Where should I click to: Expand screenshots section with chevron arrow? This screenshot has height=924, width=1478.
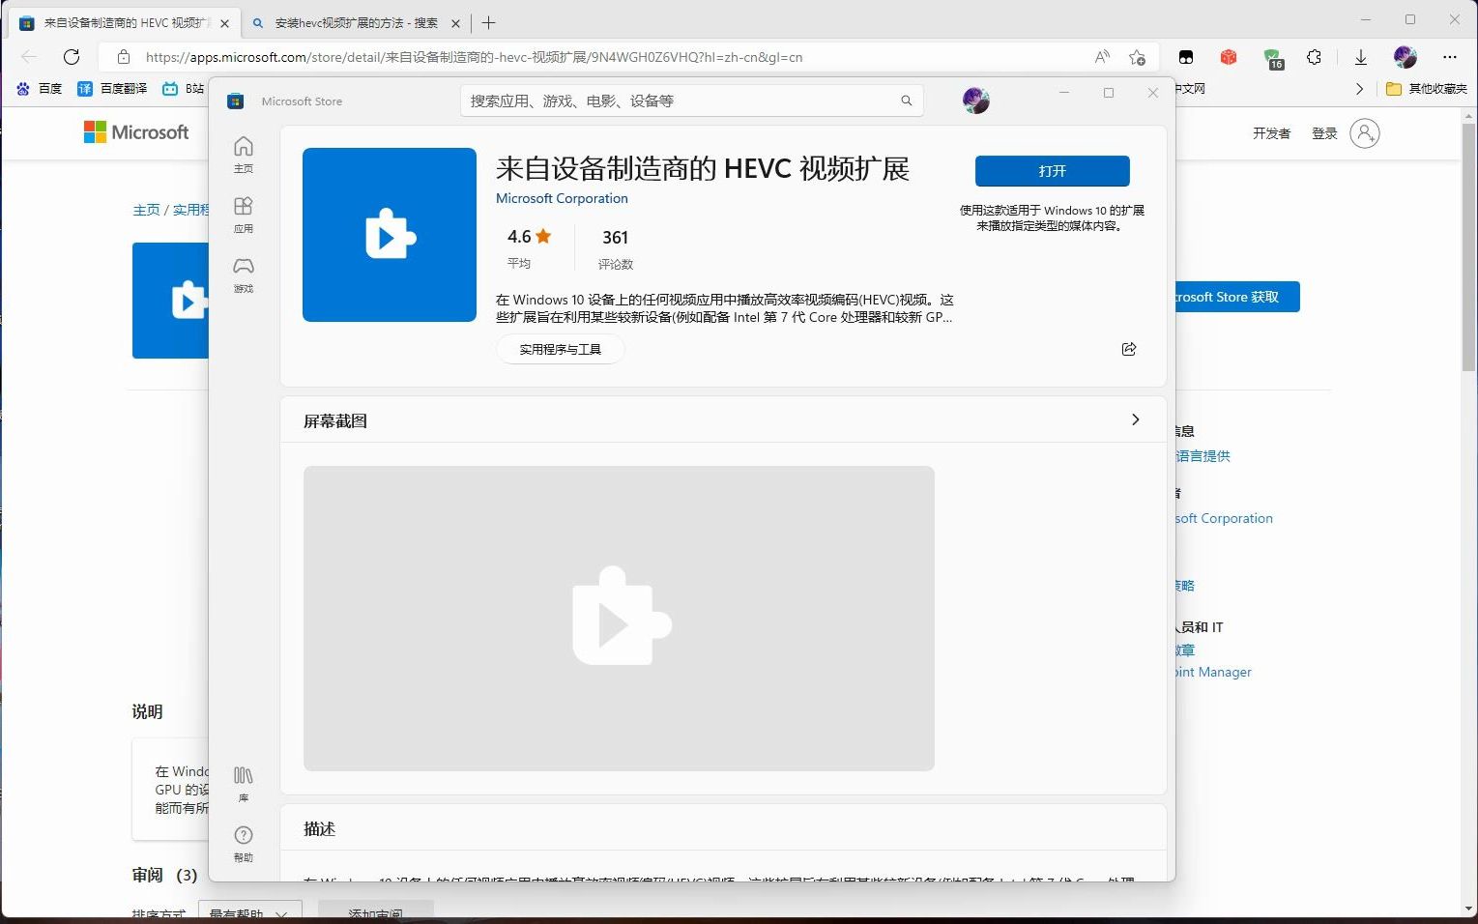point(1136,419)
